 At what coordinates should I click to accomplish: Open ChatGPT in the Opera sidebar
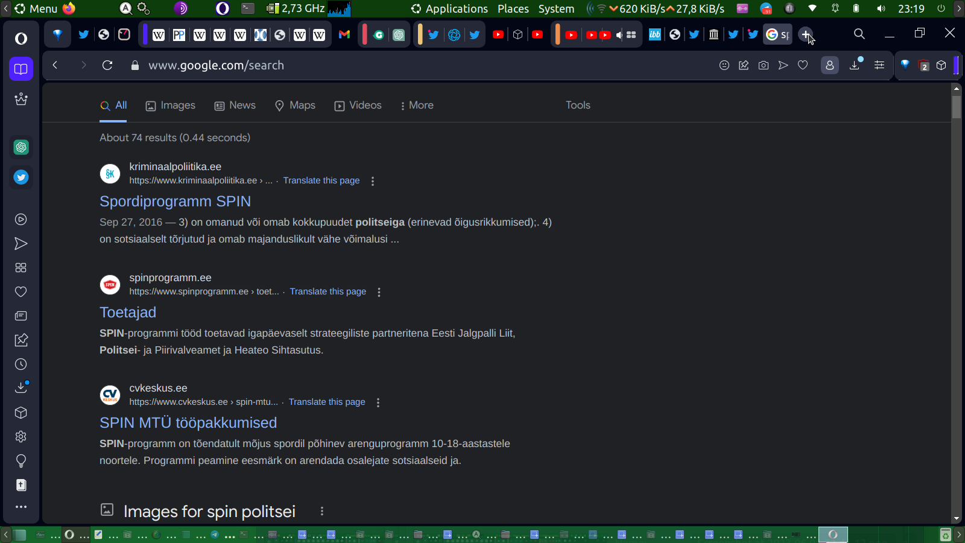pyautogui.click(x=21, y=147)
